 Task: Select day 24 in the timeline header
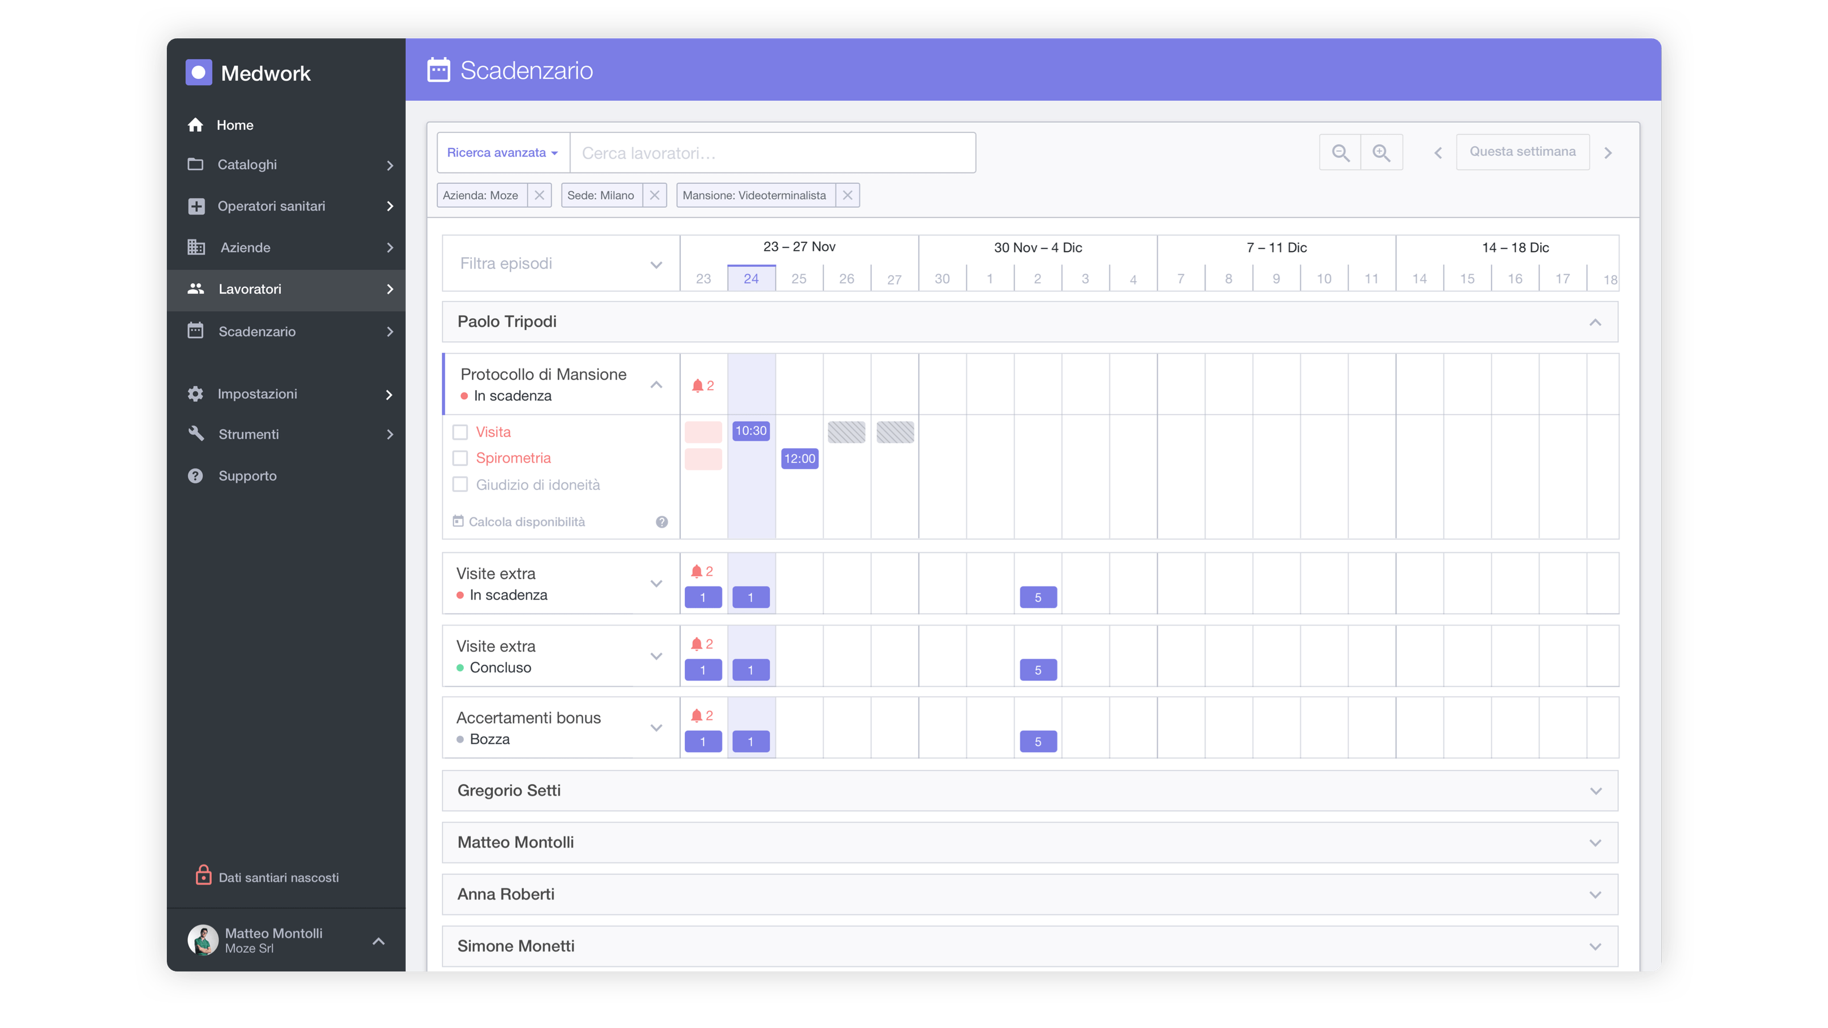tap(751, 278)
